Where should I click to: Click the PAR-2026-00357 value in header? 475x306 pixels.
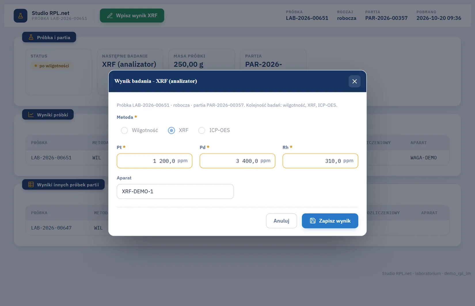pyautogui.click(x=386, y=18)
